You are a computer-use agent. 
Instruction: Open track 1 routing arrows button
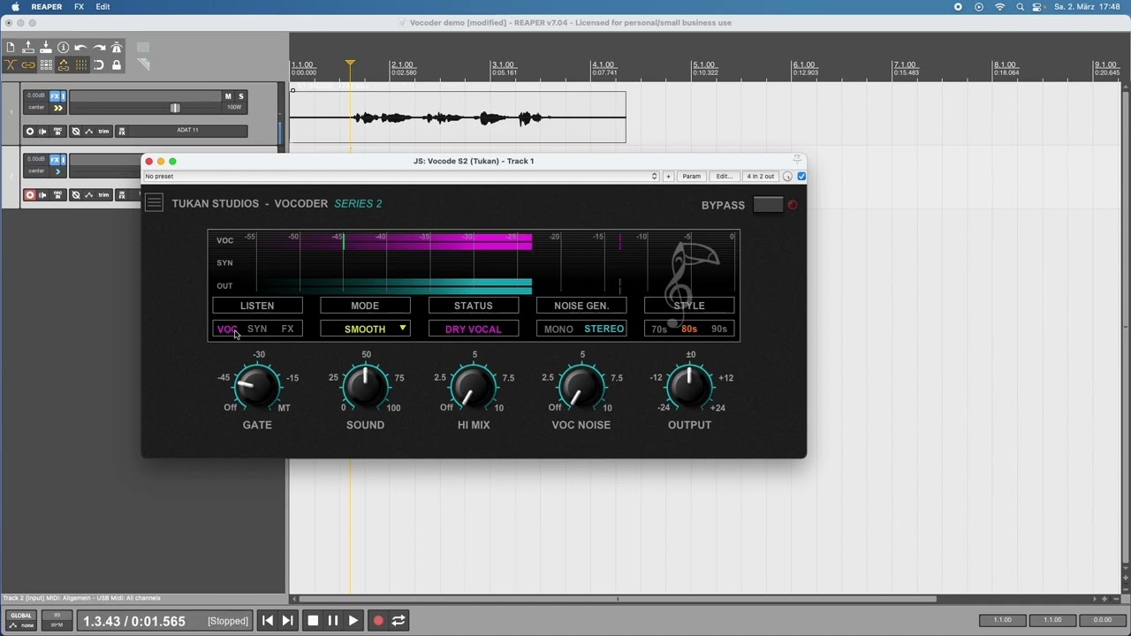58,108
